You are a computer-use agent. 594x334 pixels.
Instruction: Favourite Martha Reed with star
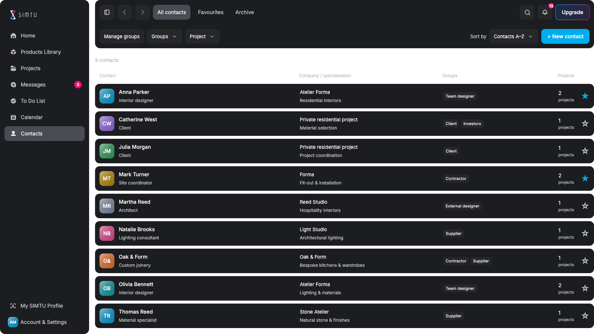[585, 206]
